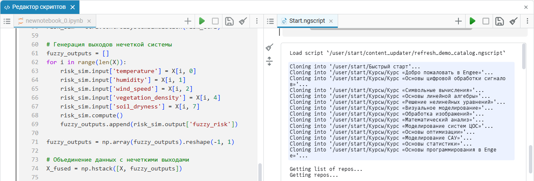
Task: Click code line 'fuzzy_outputs = []'
Action: coord(78,53)
